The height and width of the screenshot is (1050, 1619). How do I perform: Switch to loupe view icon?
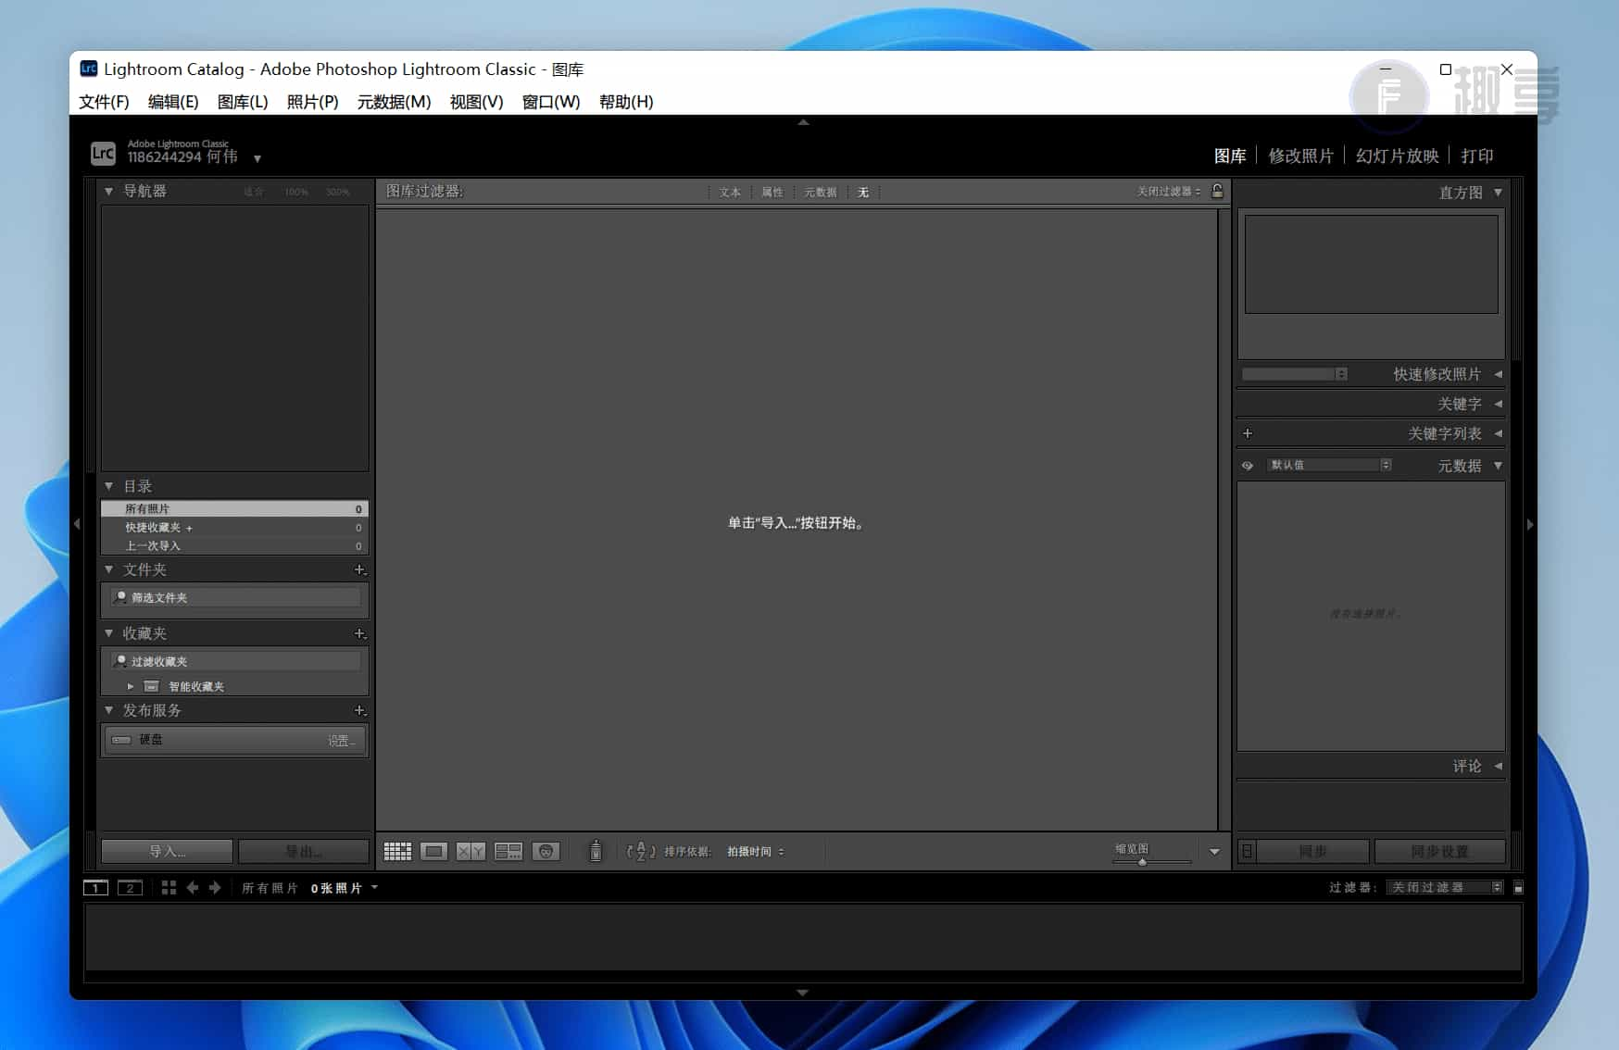(433, 851)
